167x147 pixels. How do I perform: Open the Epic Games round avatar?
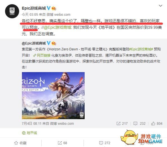[x=12, y=11]
